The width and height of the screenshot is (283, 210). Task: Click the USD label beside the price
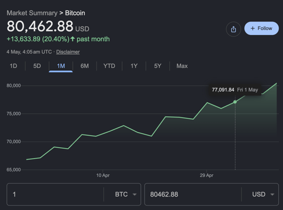[82, 29]
